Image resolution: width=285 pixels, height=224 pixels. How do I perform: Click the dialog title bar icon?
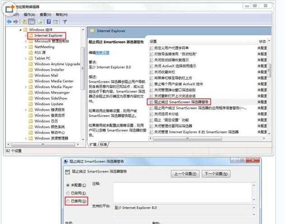pos(66,162)
